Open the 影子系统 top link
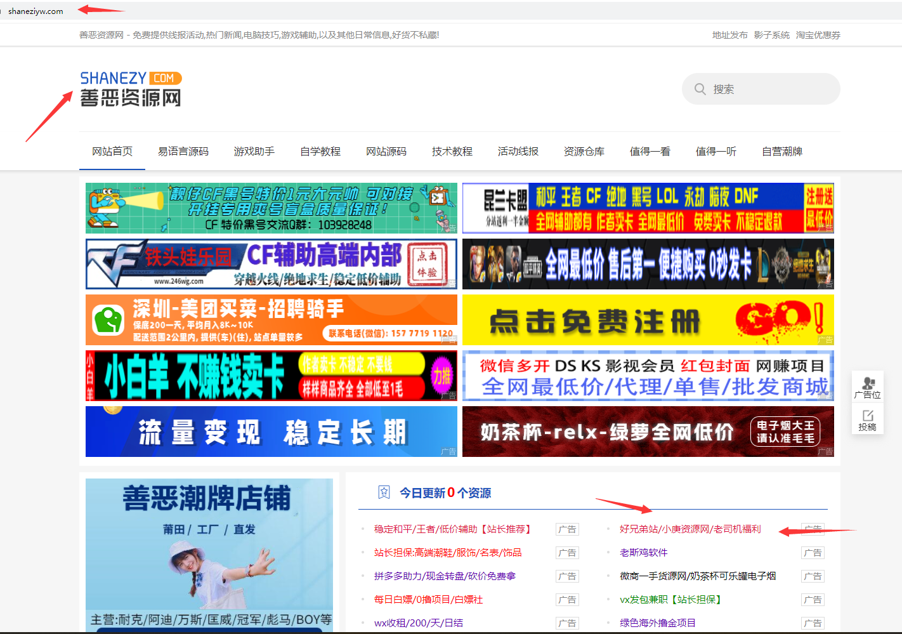Image resolution: width=902 pixels, height=634 pixels. (x=771, y=36)
